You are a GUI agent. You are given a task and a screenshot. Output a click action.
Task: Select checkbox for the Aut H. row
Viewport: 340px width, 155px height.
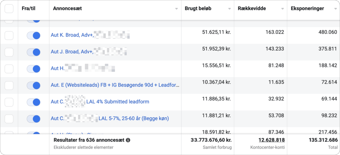point(9,69)
